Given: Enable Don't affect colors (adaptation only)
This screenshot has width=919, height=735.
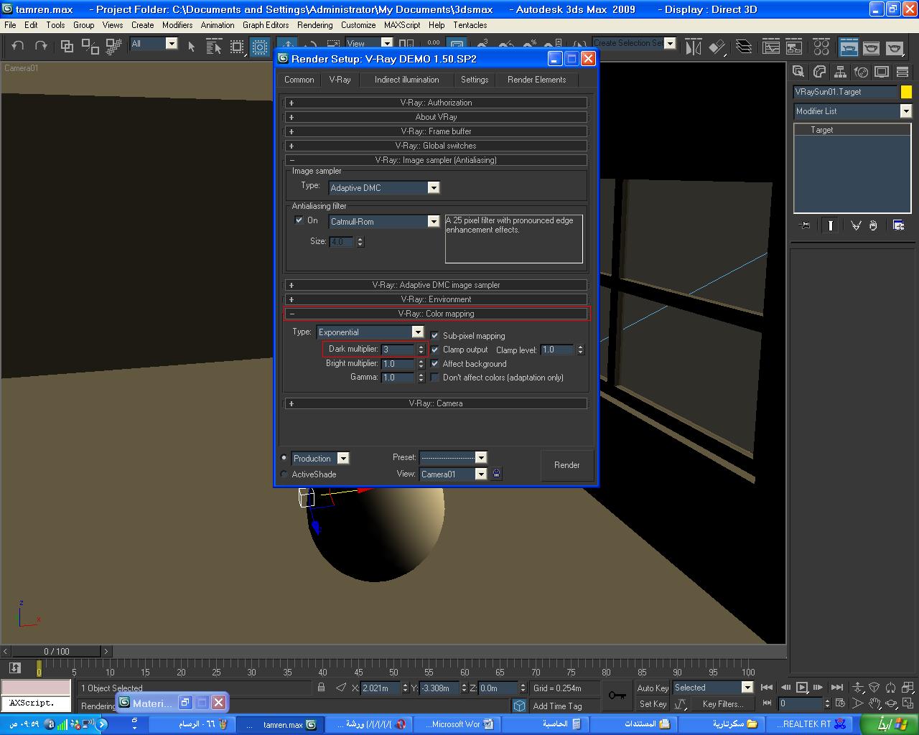Looking at the screenshot, I should [434, 377].
